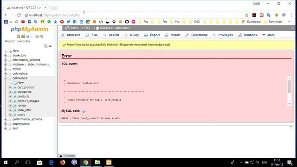Screen dimensions: 297x167
Task: Click the reload navigation panel icon
Action: tap(41, 36)
